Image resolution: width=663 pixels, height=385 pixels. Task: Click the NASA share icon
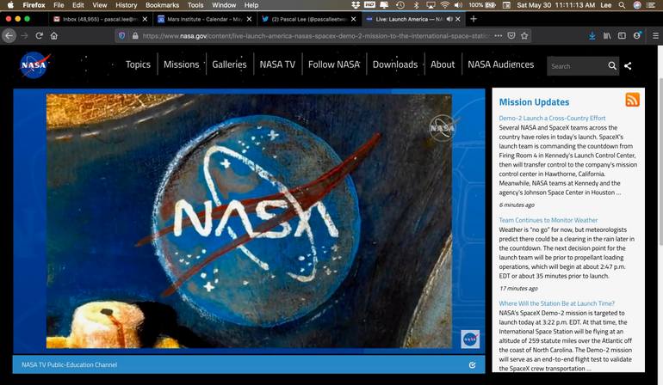(x=628, y=66)
